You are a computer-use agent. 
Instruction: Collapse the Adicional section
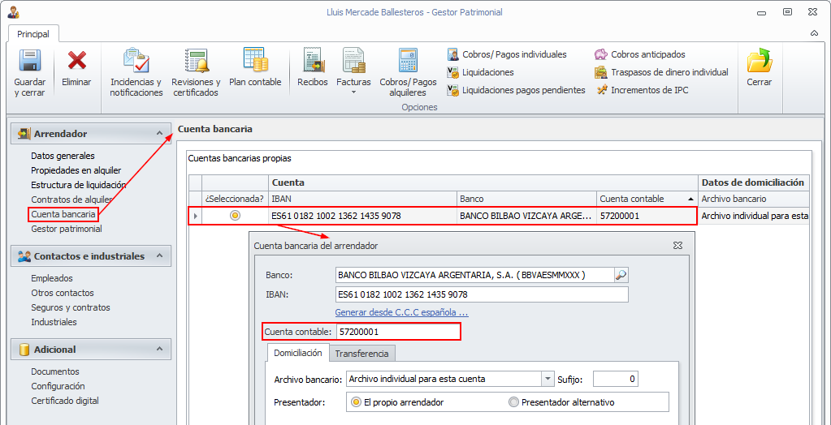[159, 350]
